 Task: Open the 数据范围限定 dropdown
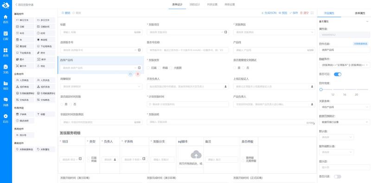click(x=345, y=122)
